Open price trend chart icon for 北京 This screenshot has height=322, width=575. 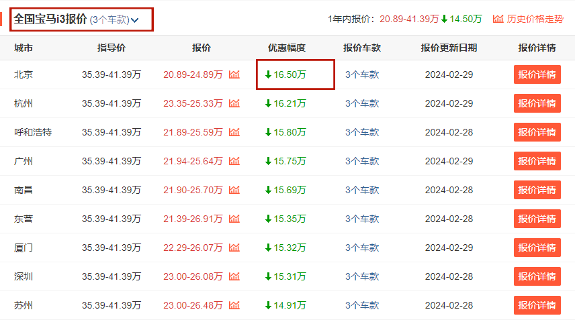point(234,74)
